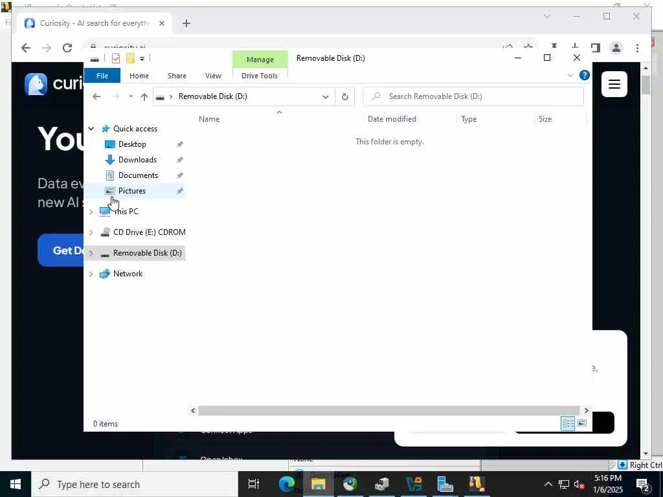The height and width of the screenshot is (497, 663).
Task: Click Chrome's back navigation arrow
Action: pyautogui.click(x=26, y=48)
